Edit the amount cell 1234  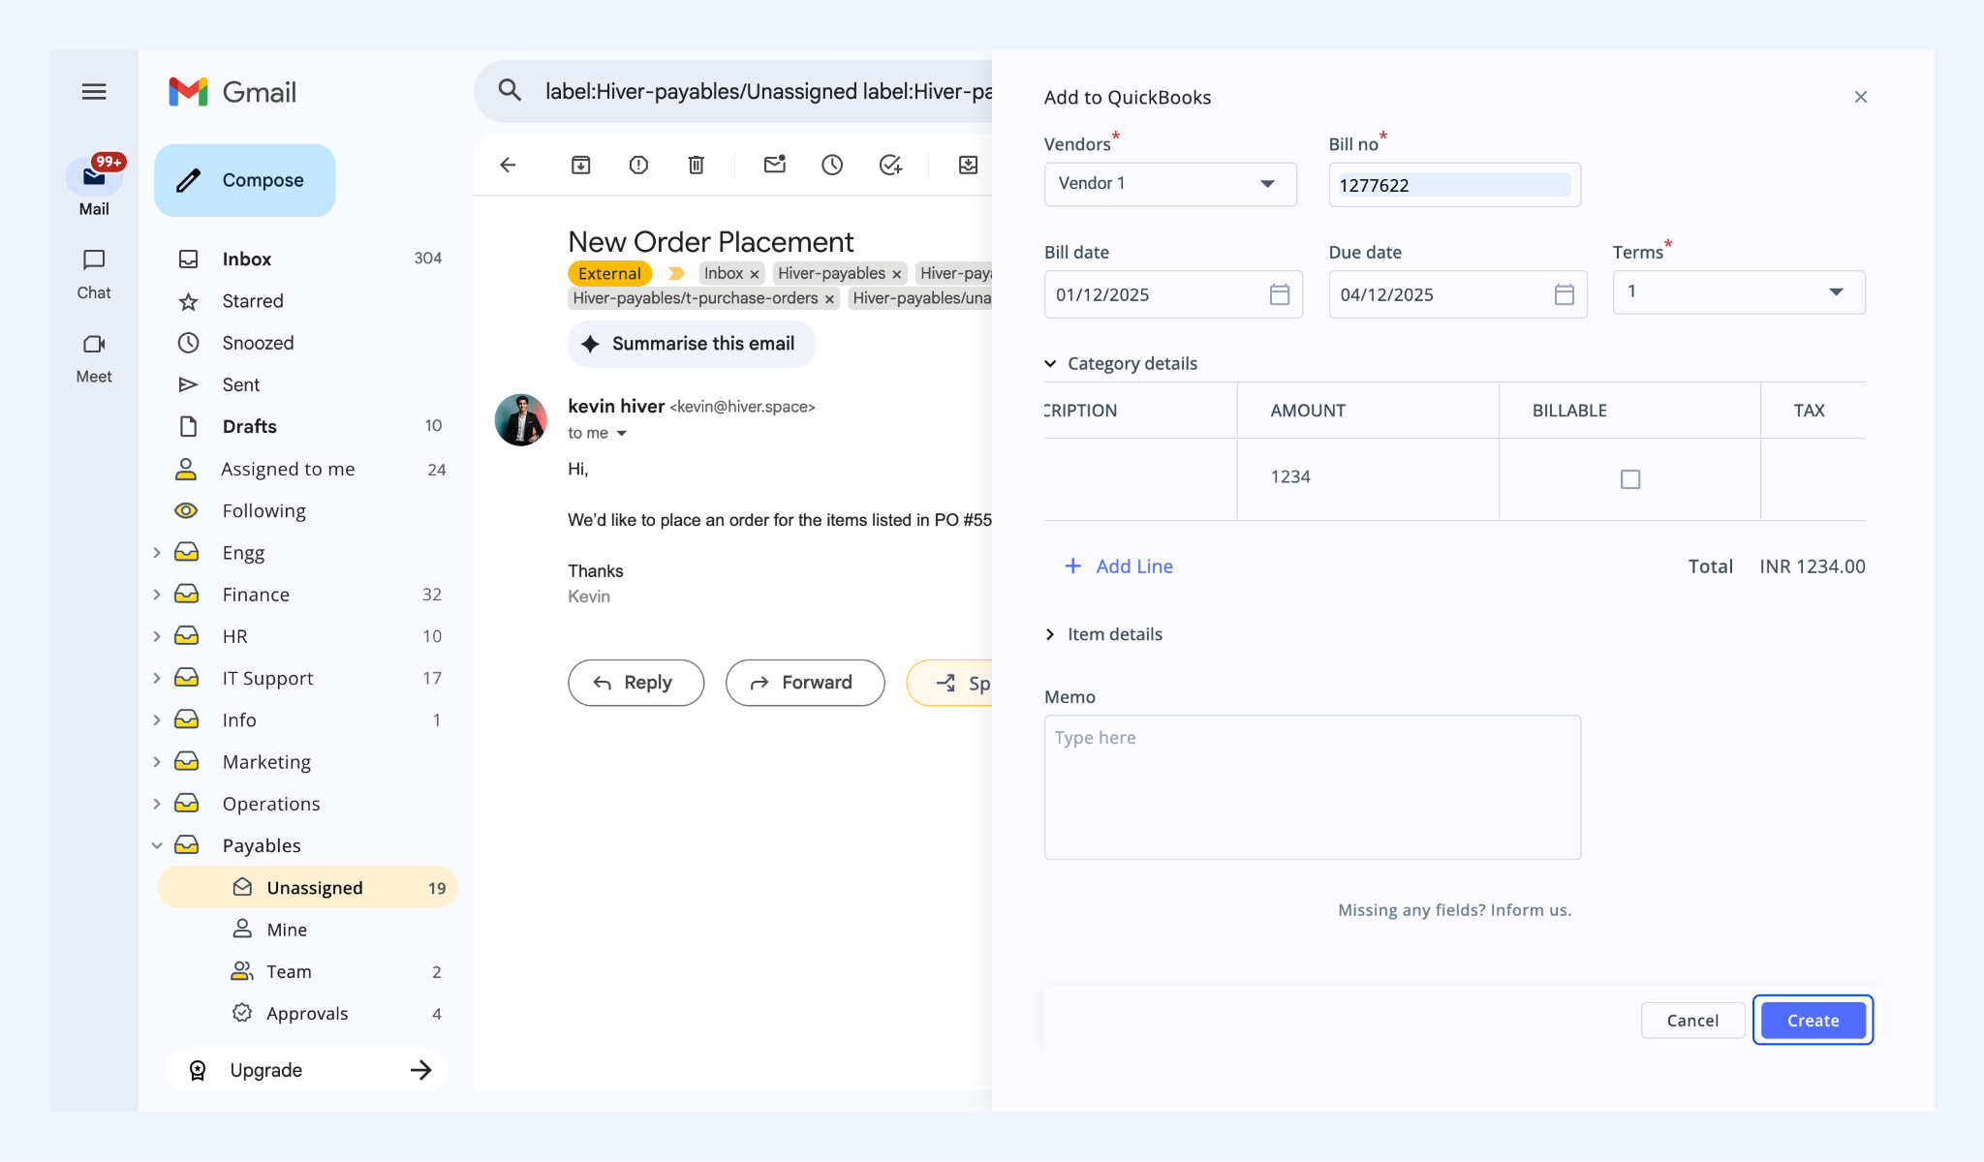1368,477
